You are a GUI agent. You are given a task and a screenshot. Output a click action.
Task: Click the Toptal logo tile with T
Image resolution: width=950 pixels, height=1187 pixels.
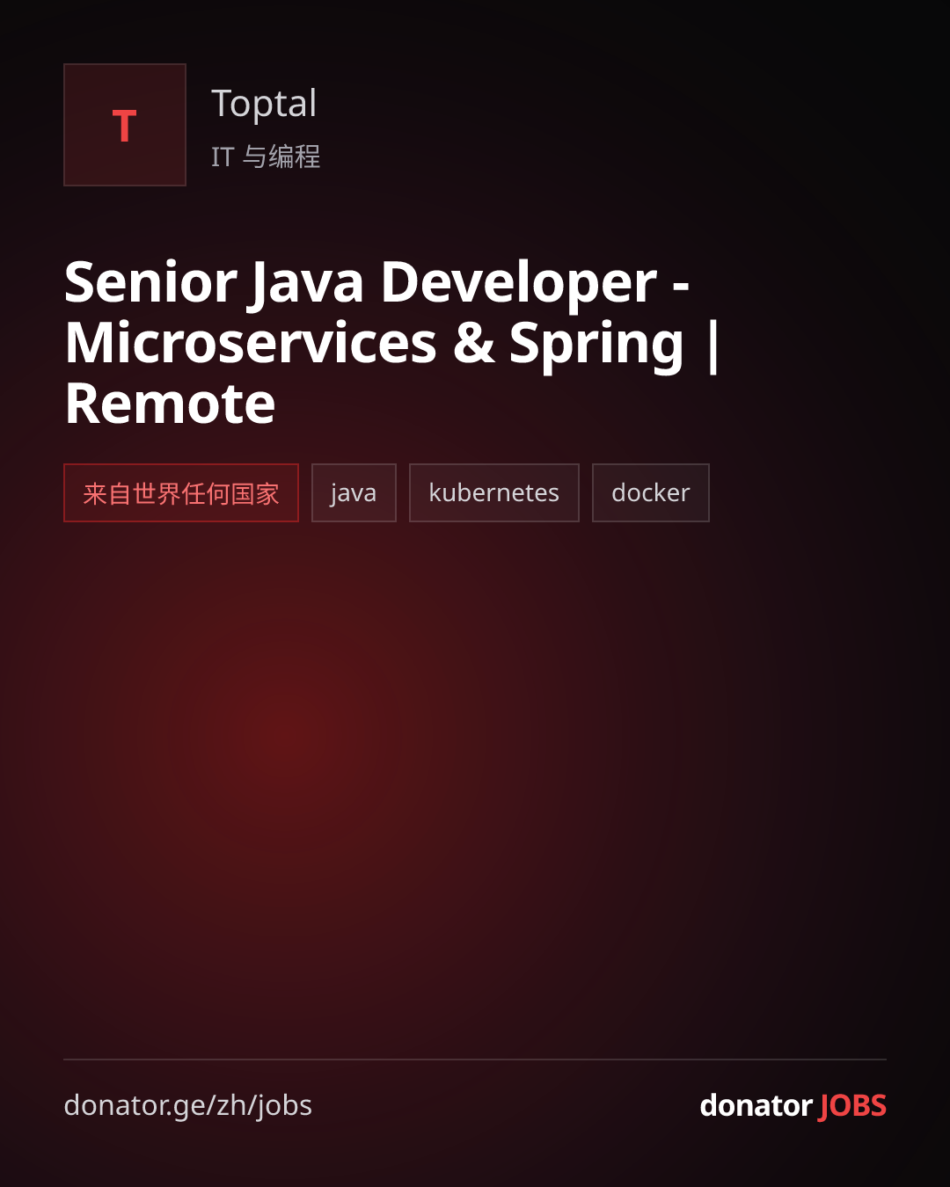pyautogui.click(x=125, y=125)
